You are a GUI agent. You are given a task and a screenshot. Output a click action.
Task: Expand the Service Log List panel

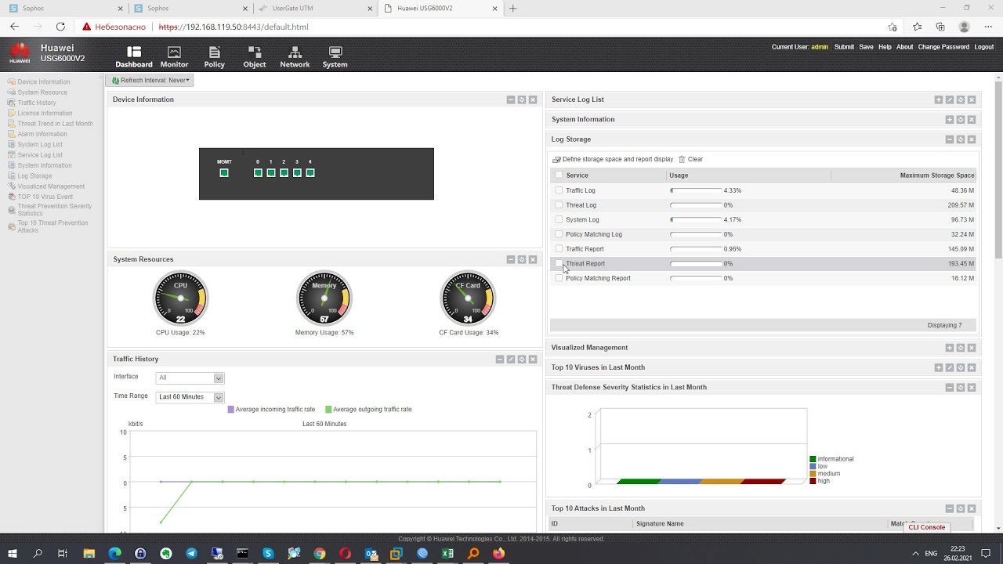[x=939, y=100]
